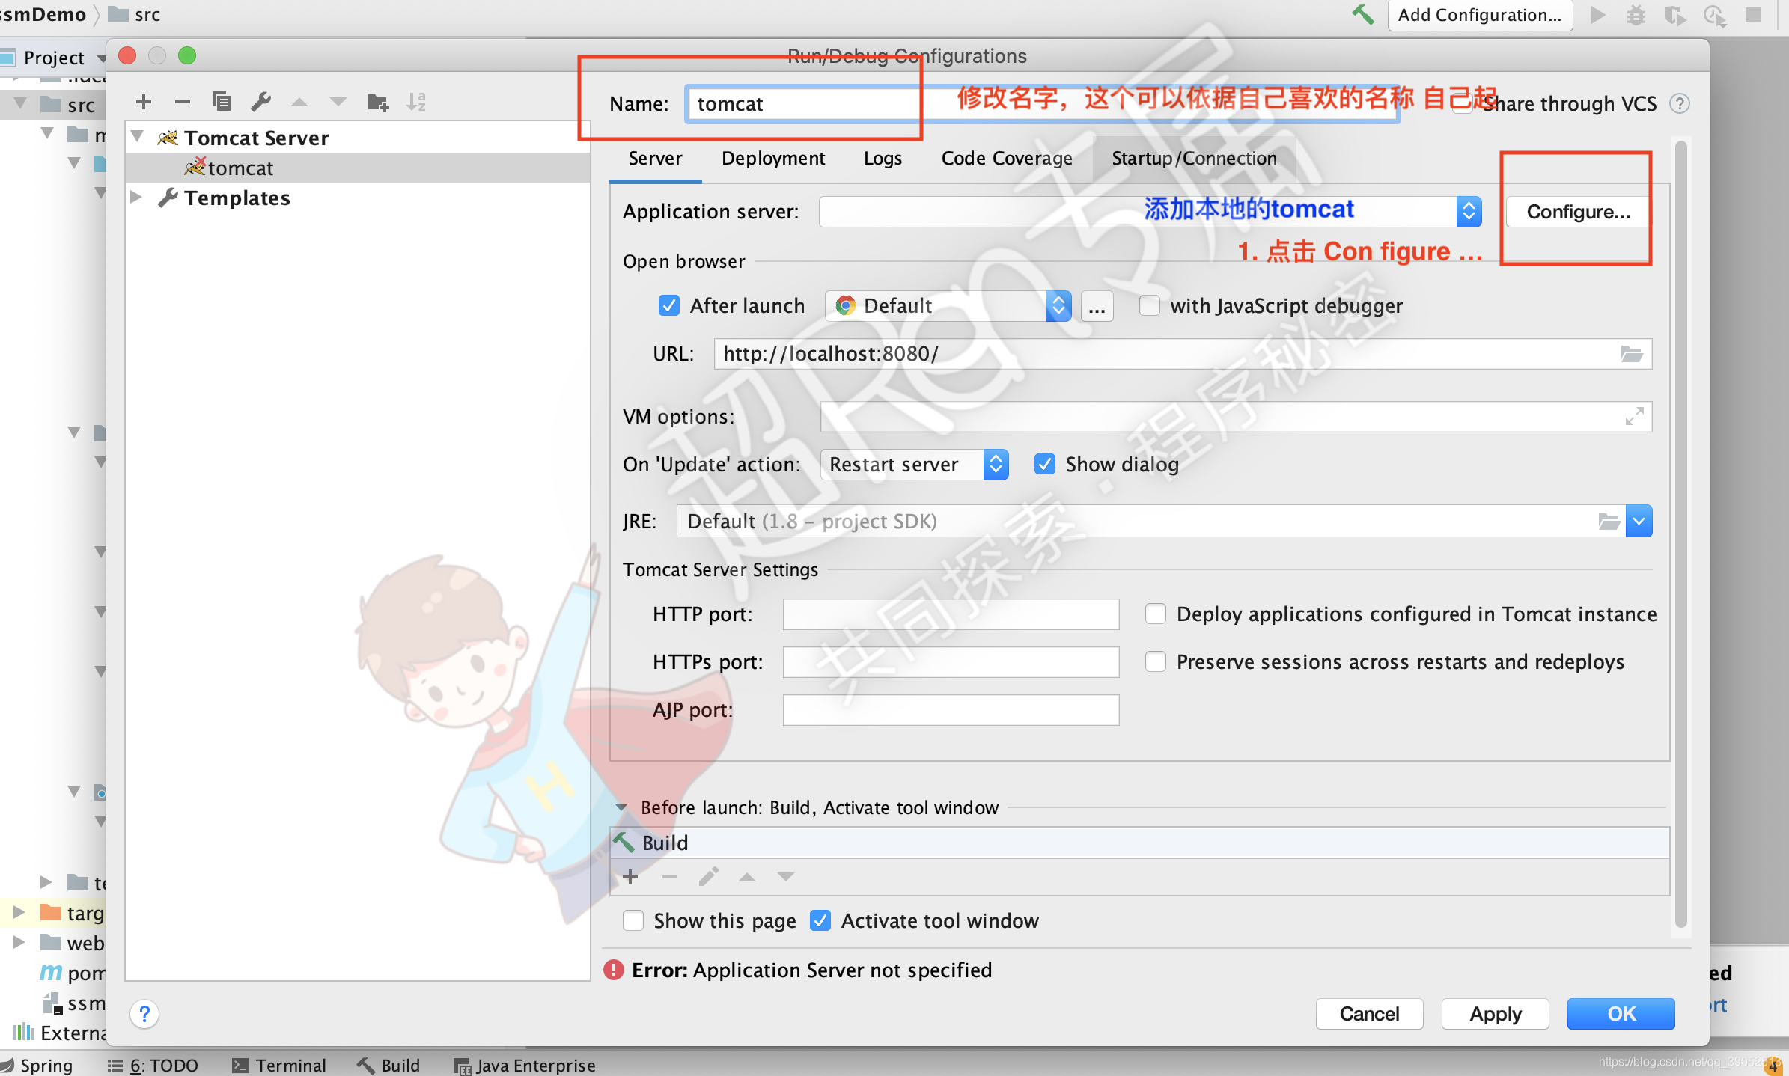Copy configuration icon in dialog toolbar

(221, 102)
